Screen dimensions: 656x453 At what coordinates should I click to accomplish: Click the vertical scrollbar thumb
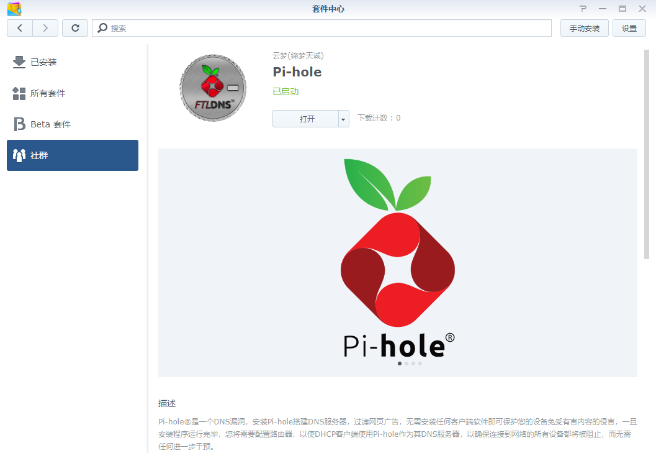647,155
